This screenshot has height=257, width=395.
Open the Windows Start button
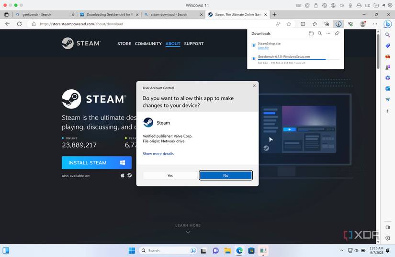pos(132,250)
